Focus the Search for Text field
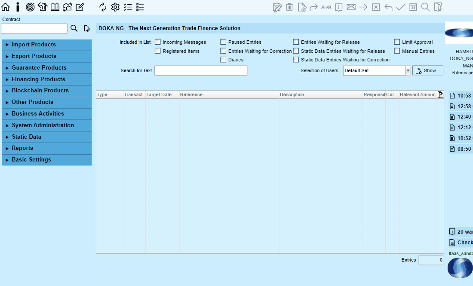 [201, 70]
